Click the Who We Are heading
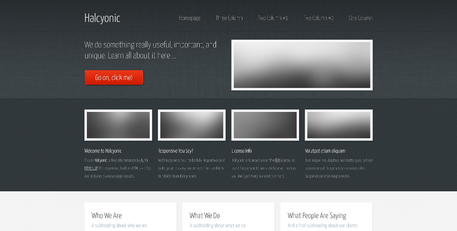This screenshot has width=457, height=231. [107, 216]
